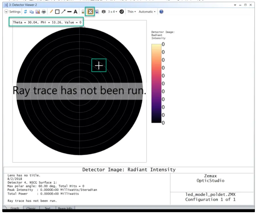Screen dimensions: 258x215
Task: Select the pencil annotation tool
Action: pyautogui.click(x=51, y=12)
